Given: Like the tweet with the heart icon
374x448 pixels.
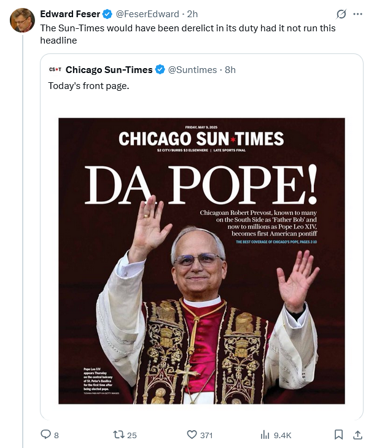Looking at the screenshot, I should click(192, 434).
